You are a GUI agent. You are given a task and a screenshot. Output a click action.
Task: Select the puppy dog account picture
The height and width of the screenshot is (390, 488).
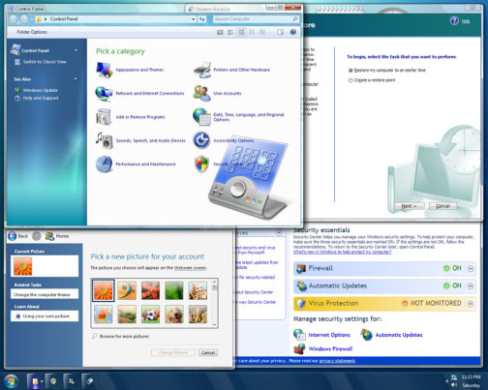pyautogui.click(x=174, y=315)
